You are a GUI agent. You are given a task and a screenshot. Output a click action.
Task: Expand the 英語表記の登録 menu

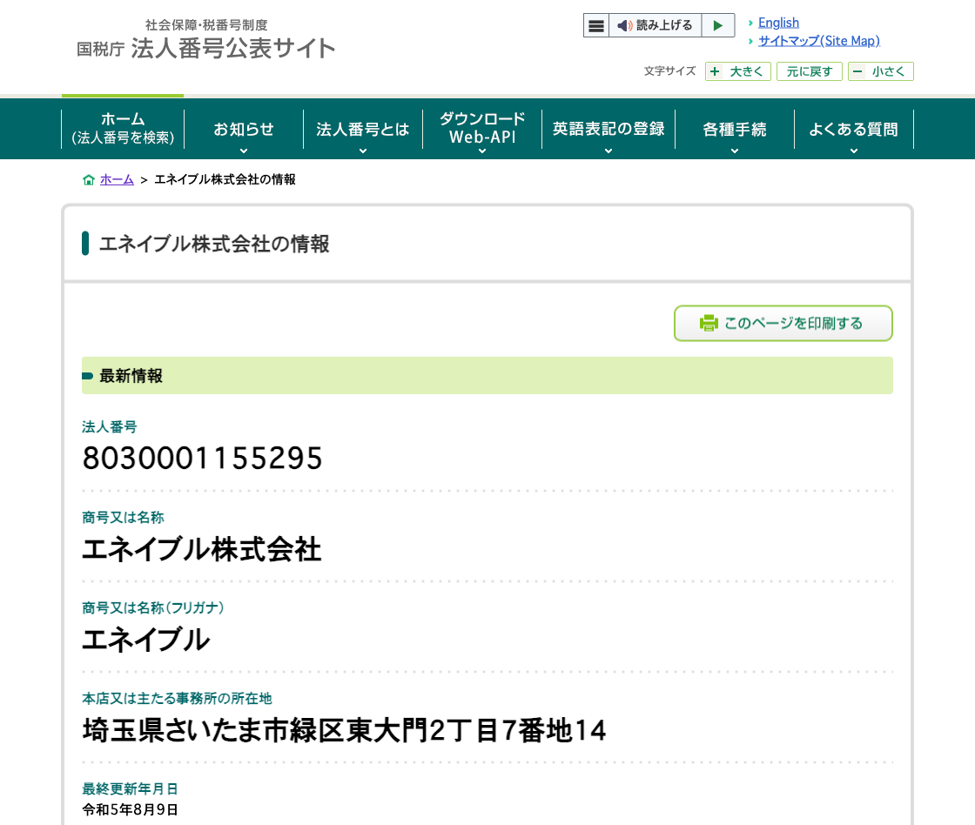coord(609,130)
